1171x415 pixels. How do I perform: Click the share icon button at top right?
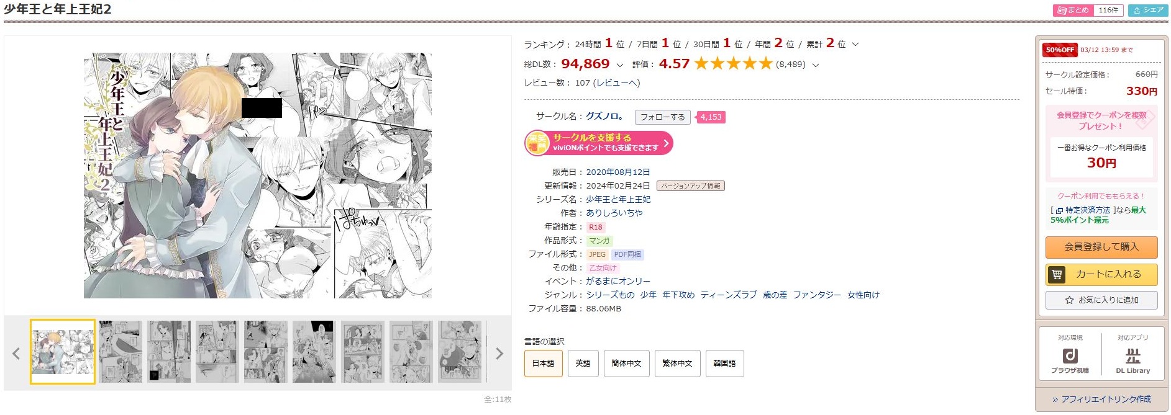pos(1148,10)
